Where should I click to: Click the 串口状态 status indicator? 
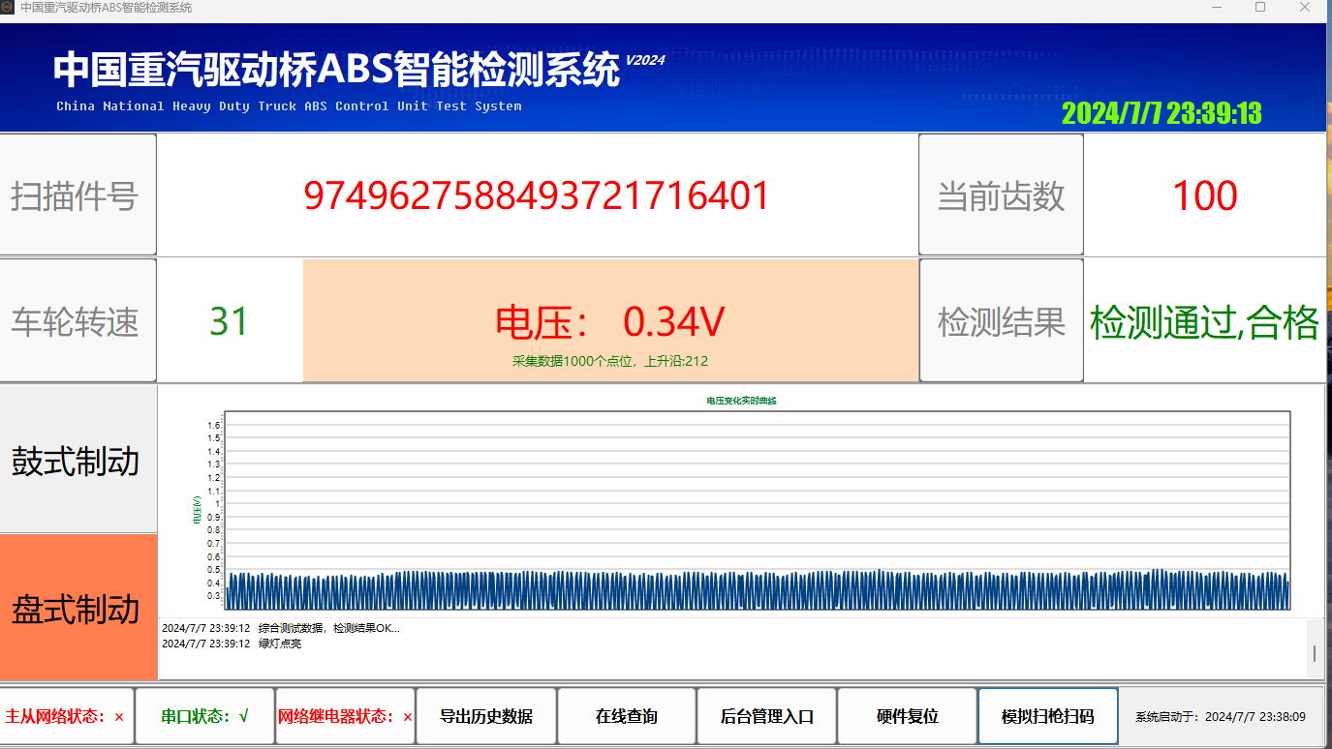point(204,717)
